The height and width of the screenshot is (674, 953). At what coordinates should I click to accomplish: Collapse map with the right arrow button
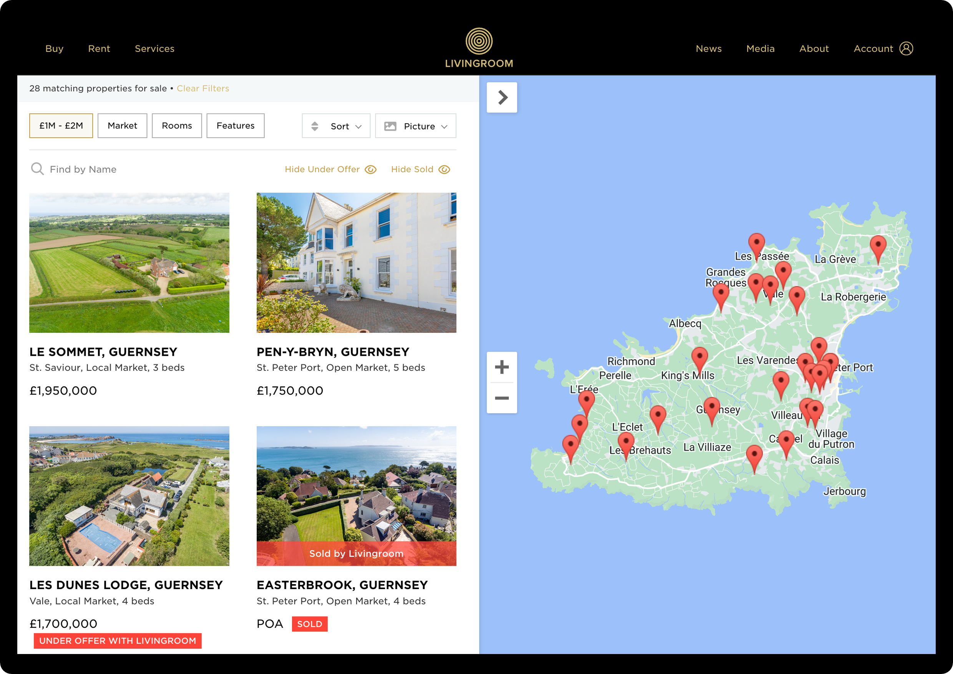[501, 98]
